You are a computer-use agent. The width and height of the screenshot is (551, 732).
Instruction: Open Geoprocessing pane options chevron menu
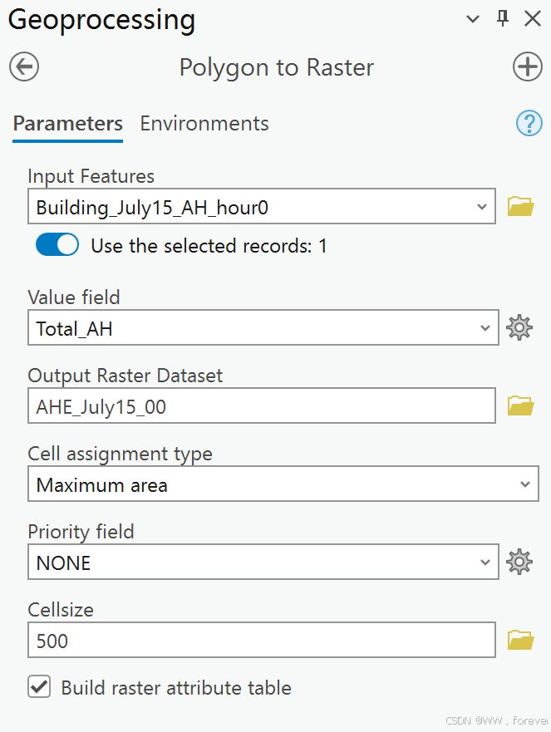point(473,18)
